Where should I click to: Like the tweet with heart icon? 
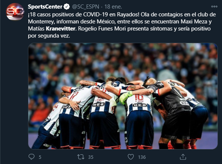click(131, 157)
